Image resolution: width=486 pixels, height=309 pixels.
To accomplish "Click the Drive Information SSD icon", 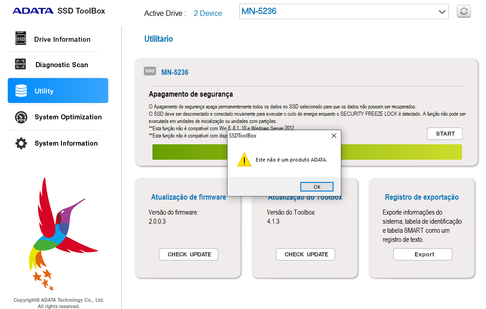I will tap(21, 38).
